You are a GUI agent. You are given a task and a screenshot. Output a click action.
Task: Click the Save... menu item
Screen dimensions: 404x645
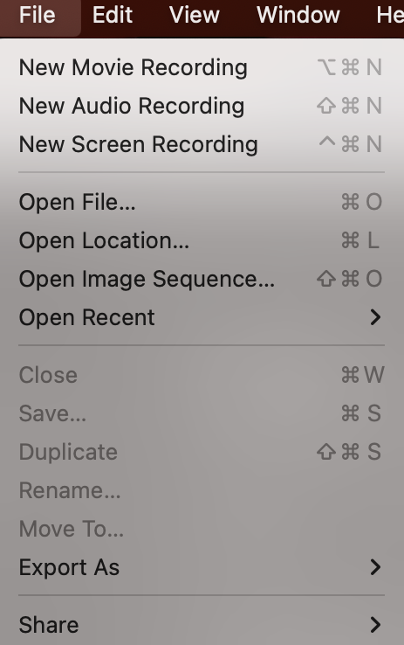click(202, 413)
